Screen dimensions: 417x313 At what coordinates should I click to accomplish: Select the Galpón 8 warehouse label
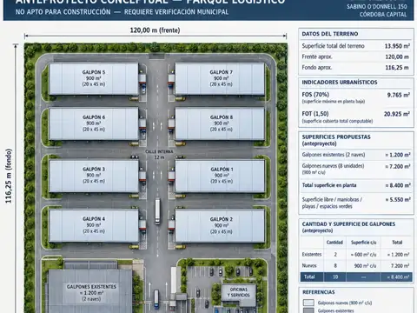click(x=221, y=123)
